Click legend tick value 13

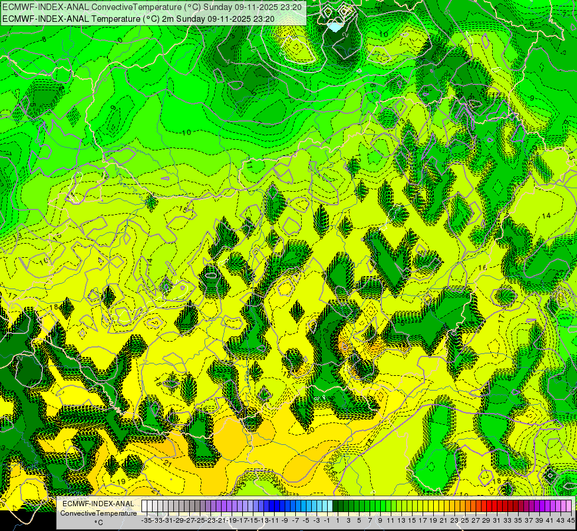pos(401,520)
